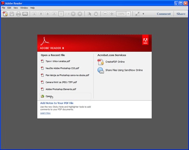The height and width of the screenshot is (150, 189).
Task: Click the previous view round button
Action: tap(73, 14)
